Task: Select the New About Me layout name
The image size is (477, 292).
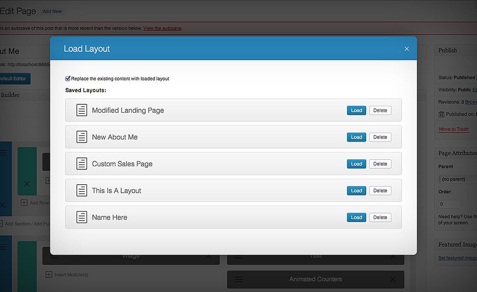Action: [115, 137]
